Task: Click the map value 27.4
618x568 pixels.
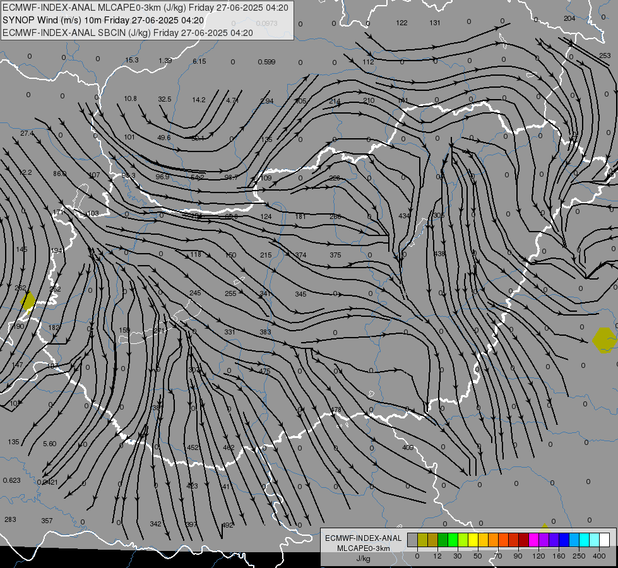Action: tap(27, 133)
